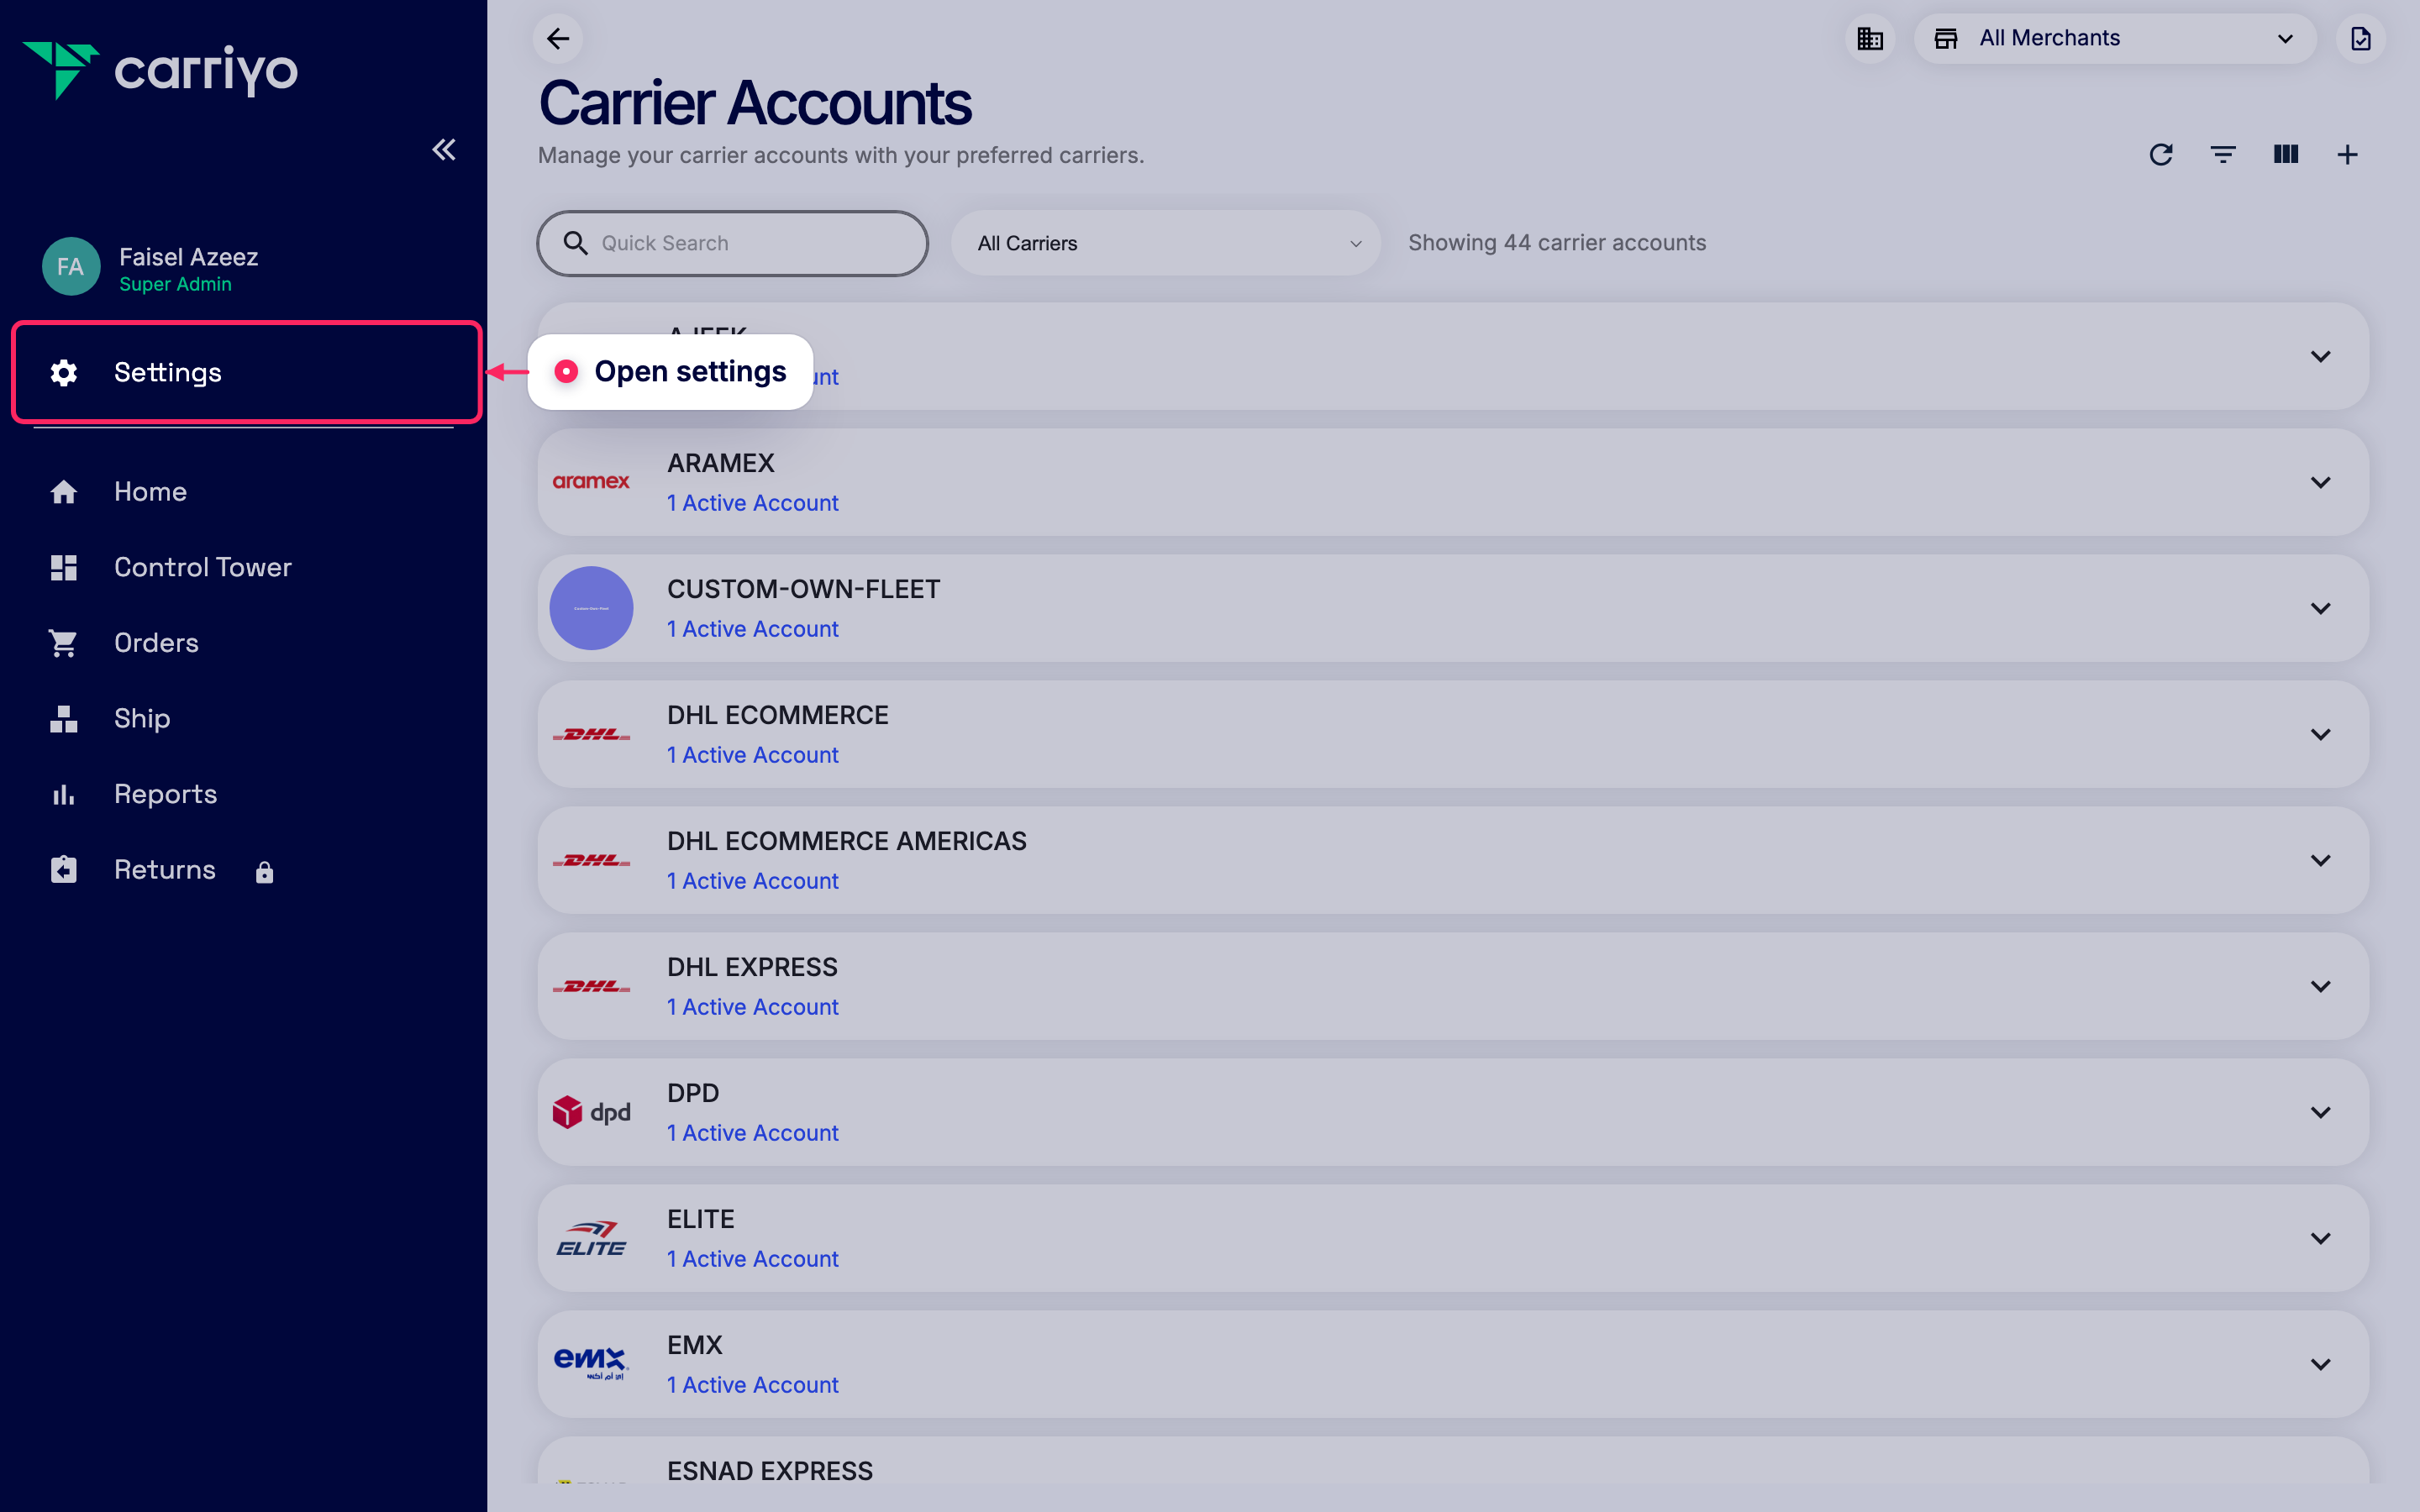Click the ESNAD EXPRESS carrier name
2420x1512 pixels.
click(770, 1471)
